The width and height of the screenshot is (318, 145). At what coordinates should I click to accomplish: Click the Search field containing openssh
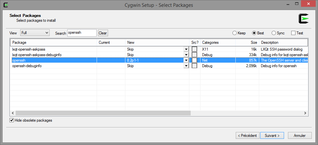pos(82,33)
